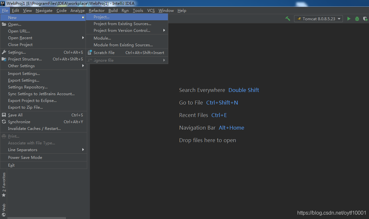Image resolution: width=369 pixels, height=219 pixels.
Task: Open Project Structure... menu item
Action: coord(43,59)
